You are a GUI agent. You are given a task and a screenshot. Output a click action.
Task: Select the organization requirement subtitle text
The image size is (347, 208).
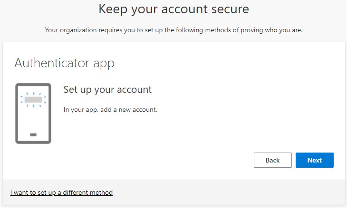pos(173,30)
